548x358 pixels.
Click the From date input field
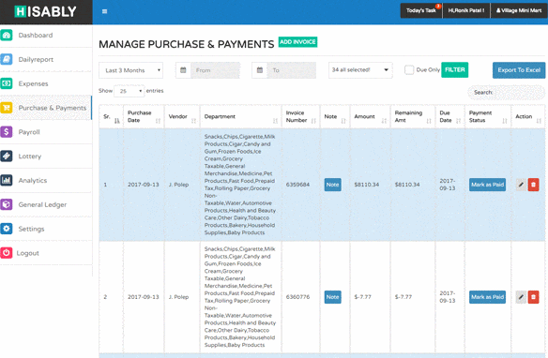click(215, 70)
